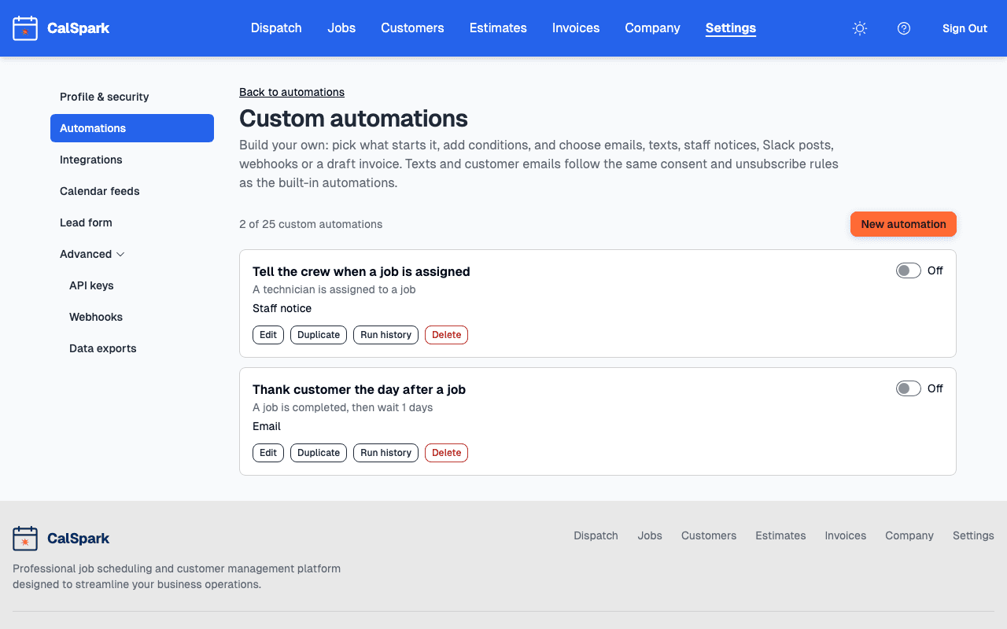Open Invoices in the top navigation
The image size is (1007, 629).
tap(576, 28)
